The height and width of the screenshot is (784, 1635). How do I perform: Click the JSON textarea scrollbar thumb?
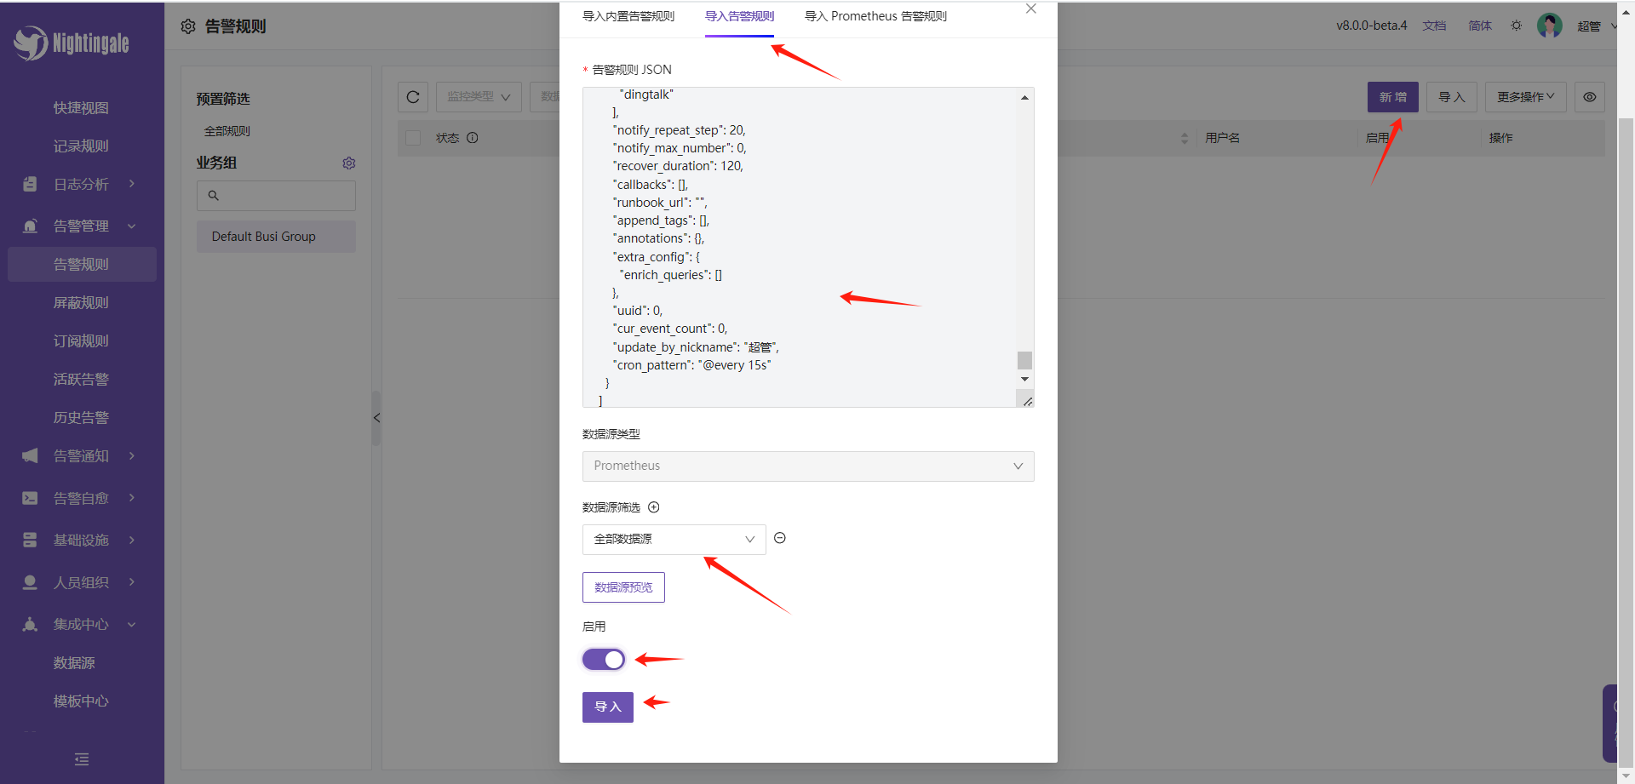[1024, 360]
